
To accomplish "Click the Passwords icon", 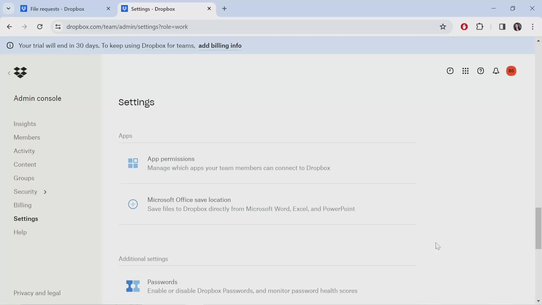I will pos(133,286).
